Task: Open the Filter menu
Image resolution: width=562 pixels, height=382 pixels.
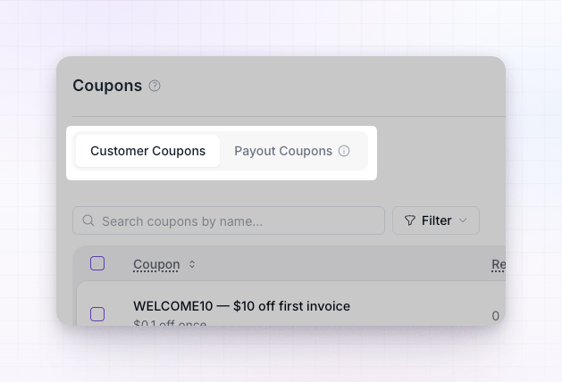Action: (x=436, y=220)
